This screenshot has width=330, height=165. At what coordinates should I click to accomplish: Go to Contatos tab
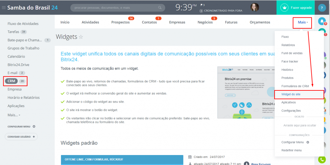click(x=149, y=22)
